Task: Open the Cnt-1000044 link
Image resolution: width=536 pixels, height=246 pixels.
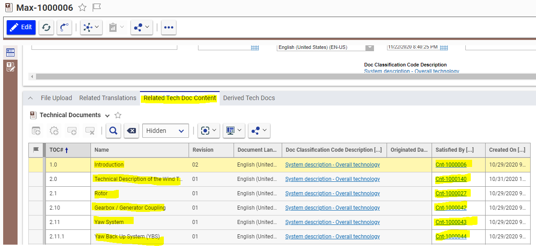Action: tap(451, 237)
